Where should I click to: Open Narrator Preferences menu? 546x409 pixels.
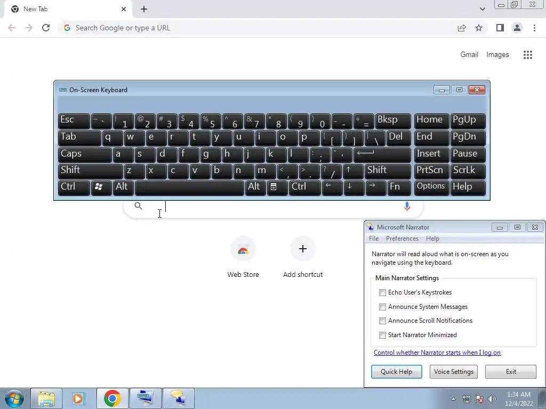tap(402, 239)
